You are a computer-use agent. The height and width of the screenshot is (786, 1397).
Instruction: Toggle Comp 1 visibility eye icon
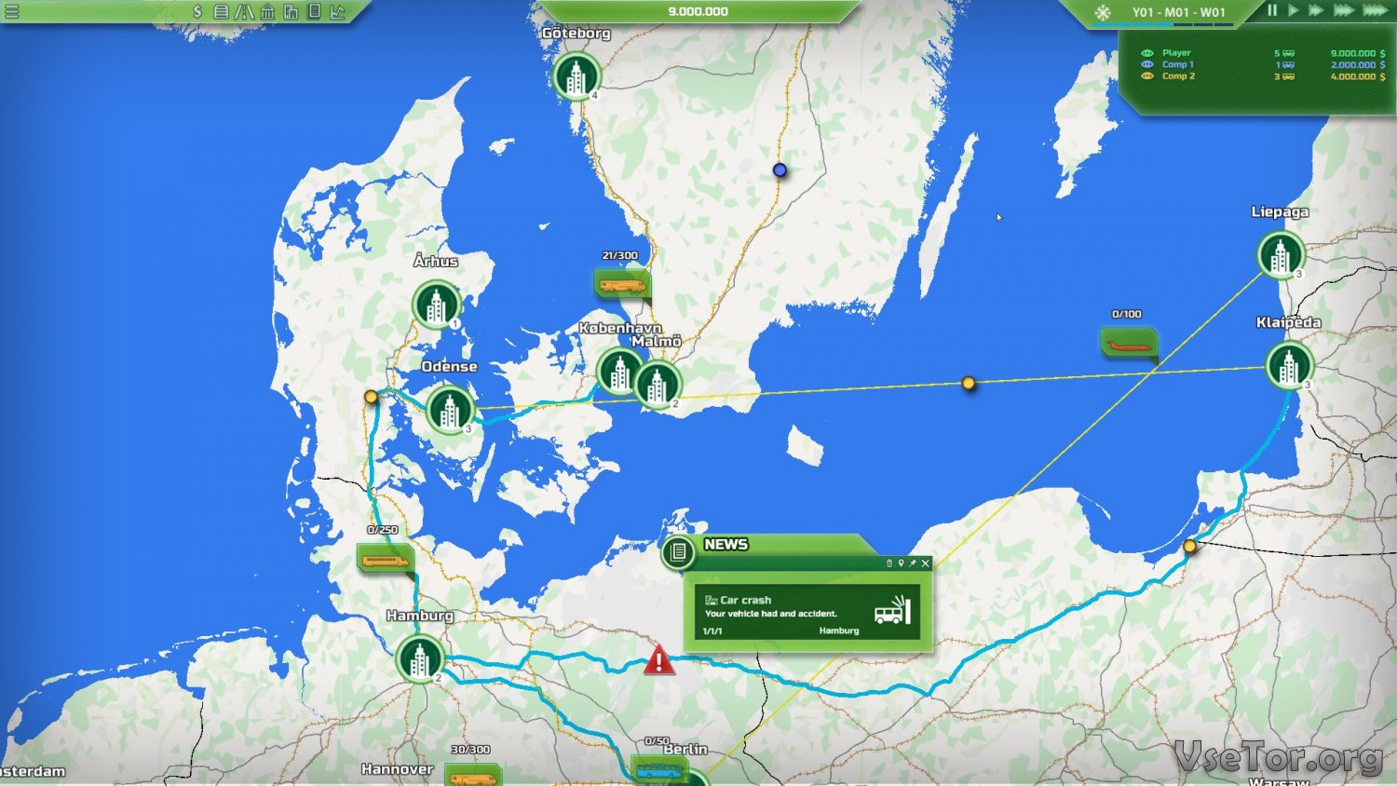(x=1147, y=65)
